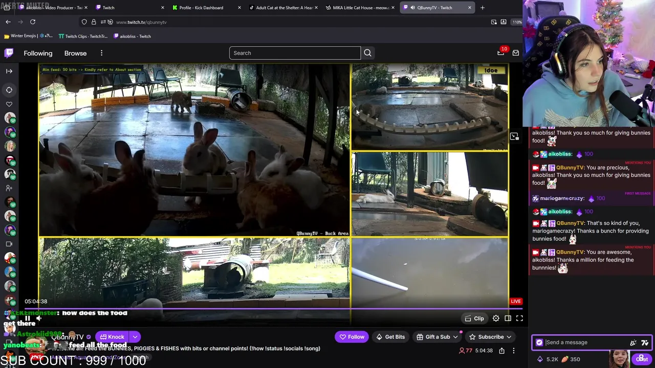
Task: Switch to Profile - Kick Dashboard tab
Action: point(206,8)
